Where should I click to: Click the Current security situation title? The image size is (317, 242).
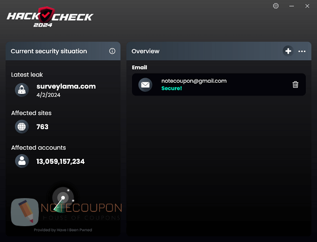[x=49, y=51]
